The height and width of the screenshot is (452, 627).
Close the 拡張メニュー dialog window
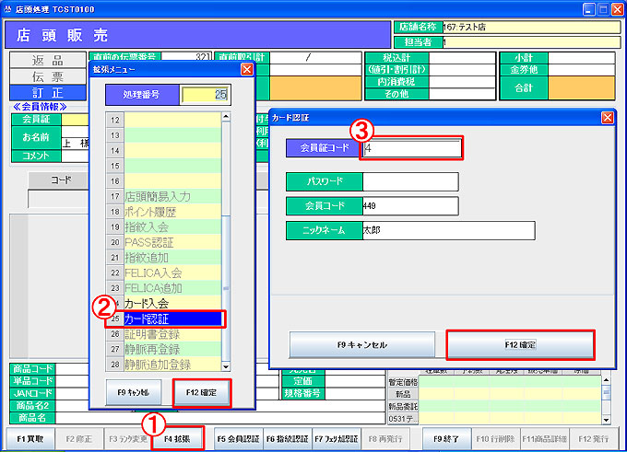(x=246, y=69)
